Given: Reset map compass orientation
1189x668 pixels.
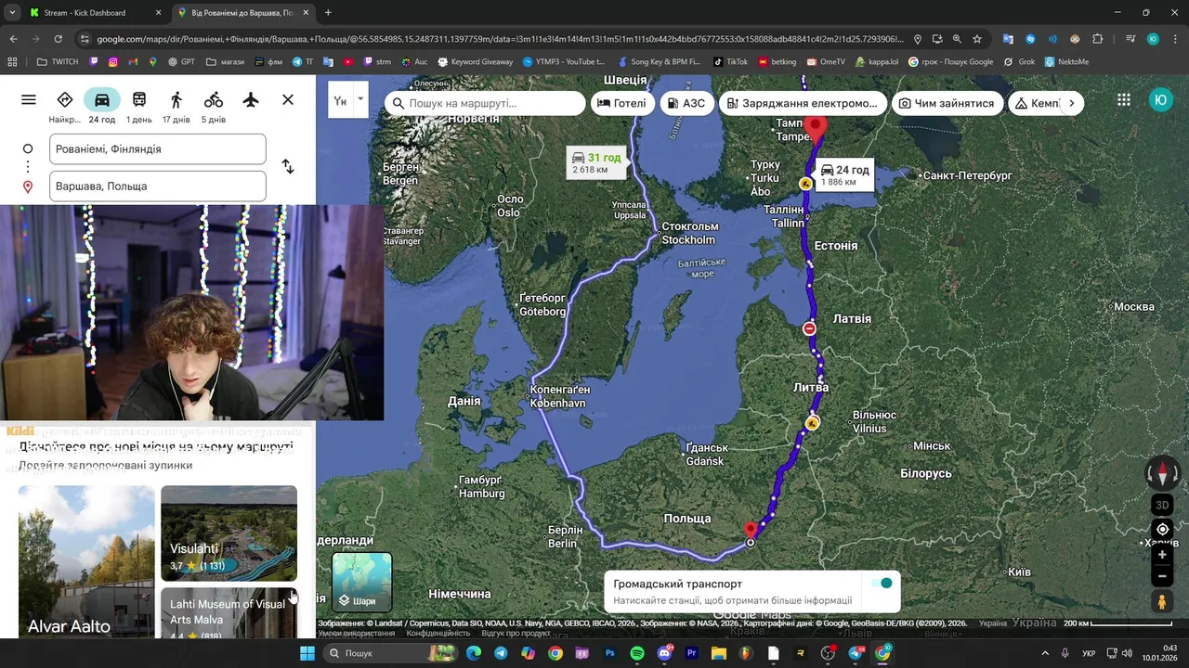Looking at the screenshot, I should pyautogui.click(x=1162, y=473).
